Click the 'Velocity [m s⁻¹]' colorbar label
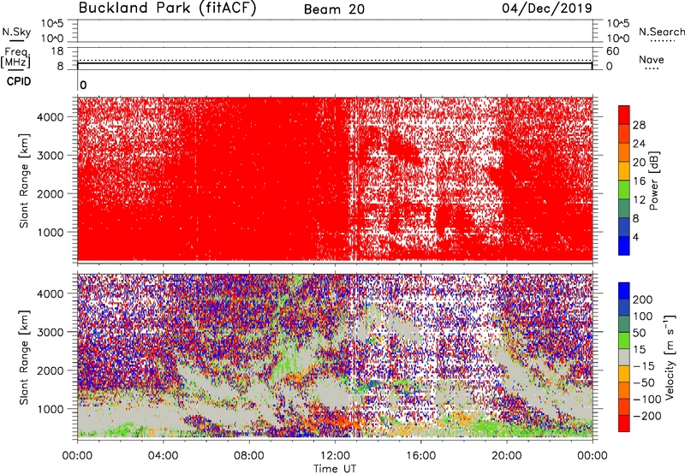This screenshot has height=474, width=685. click(x=670, y=358)
